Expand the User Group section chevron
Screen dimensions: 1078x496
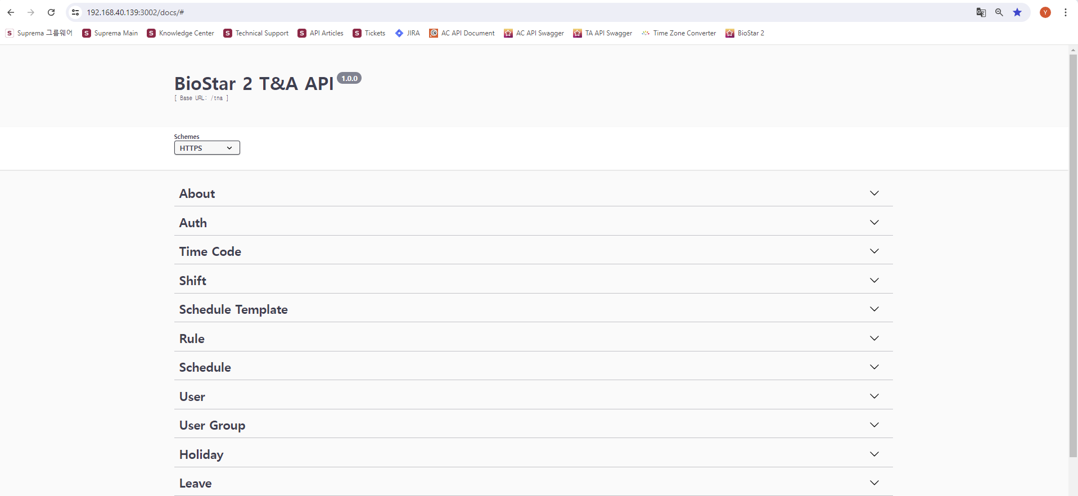tap(874, 425)
